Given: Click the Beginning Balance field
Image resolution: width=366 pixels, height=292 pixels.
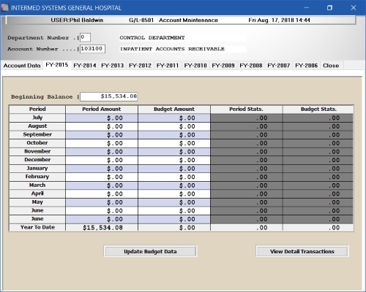Looking at the screenshot, I should tap(109, 96).
